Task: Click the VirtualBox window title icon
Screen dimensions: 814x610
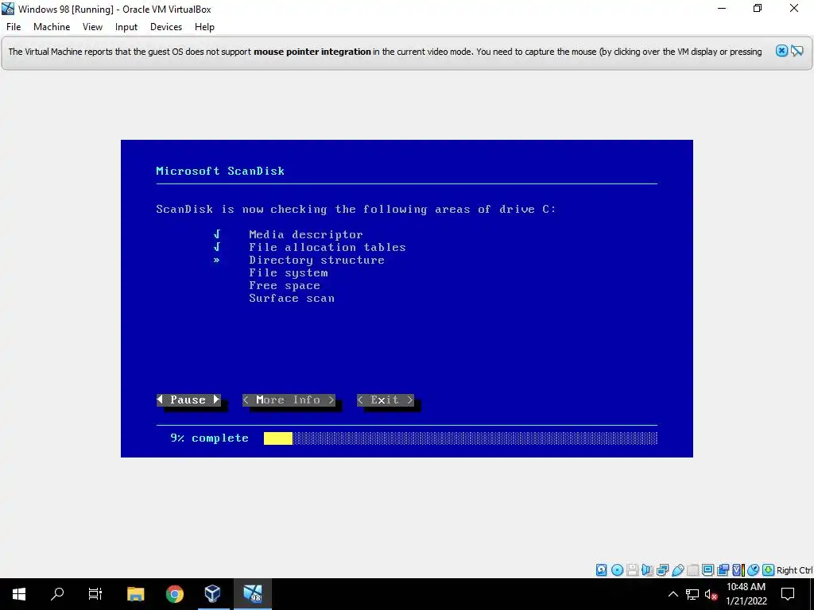Action: 8,9
